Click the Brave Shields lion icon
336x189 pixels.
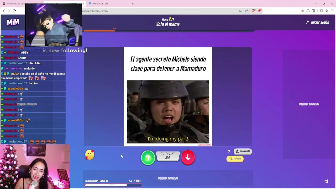coord(253,11)
